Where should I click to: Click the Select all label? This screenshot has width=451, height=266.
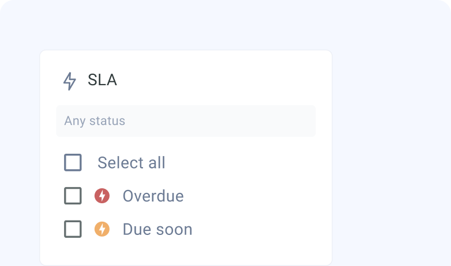131,163
